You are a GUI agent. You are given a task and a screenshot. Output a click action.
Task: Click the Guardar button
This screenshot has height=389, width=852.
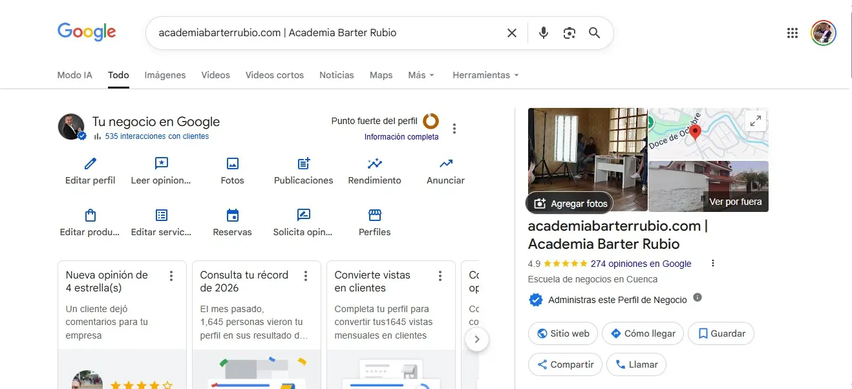[721, 333]
